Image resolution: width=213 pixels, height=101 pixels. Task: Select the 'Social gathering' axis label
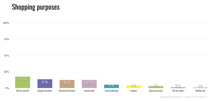(x=111, y=91)
